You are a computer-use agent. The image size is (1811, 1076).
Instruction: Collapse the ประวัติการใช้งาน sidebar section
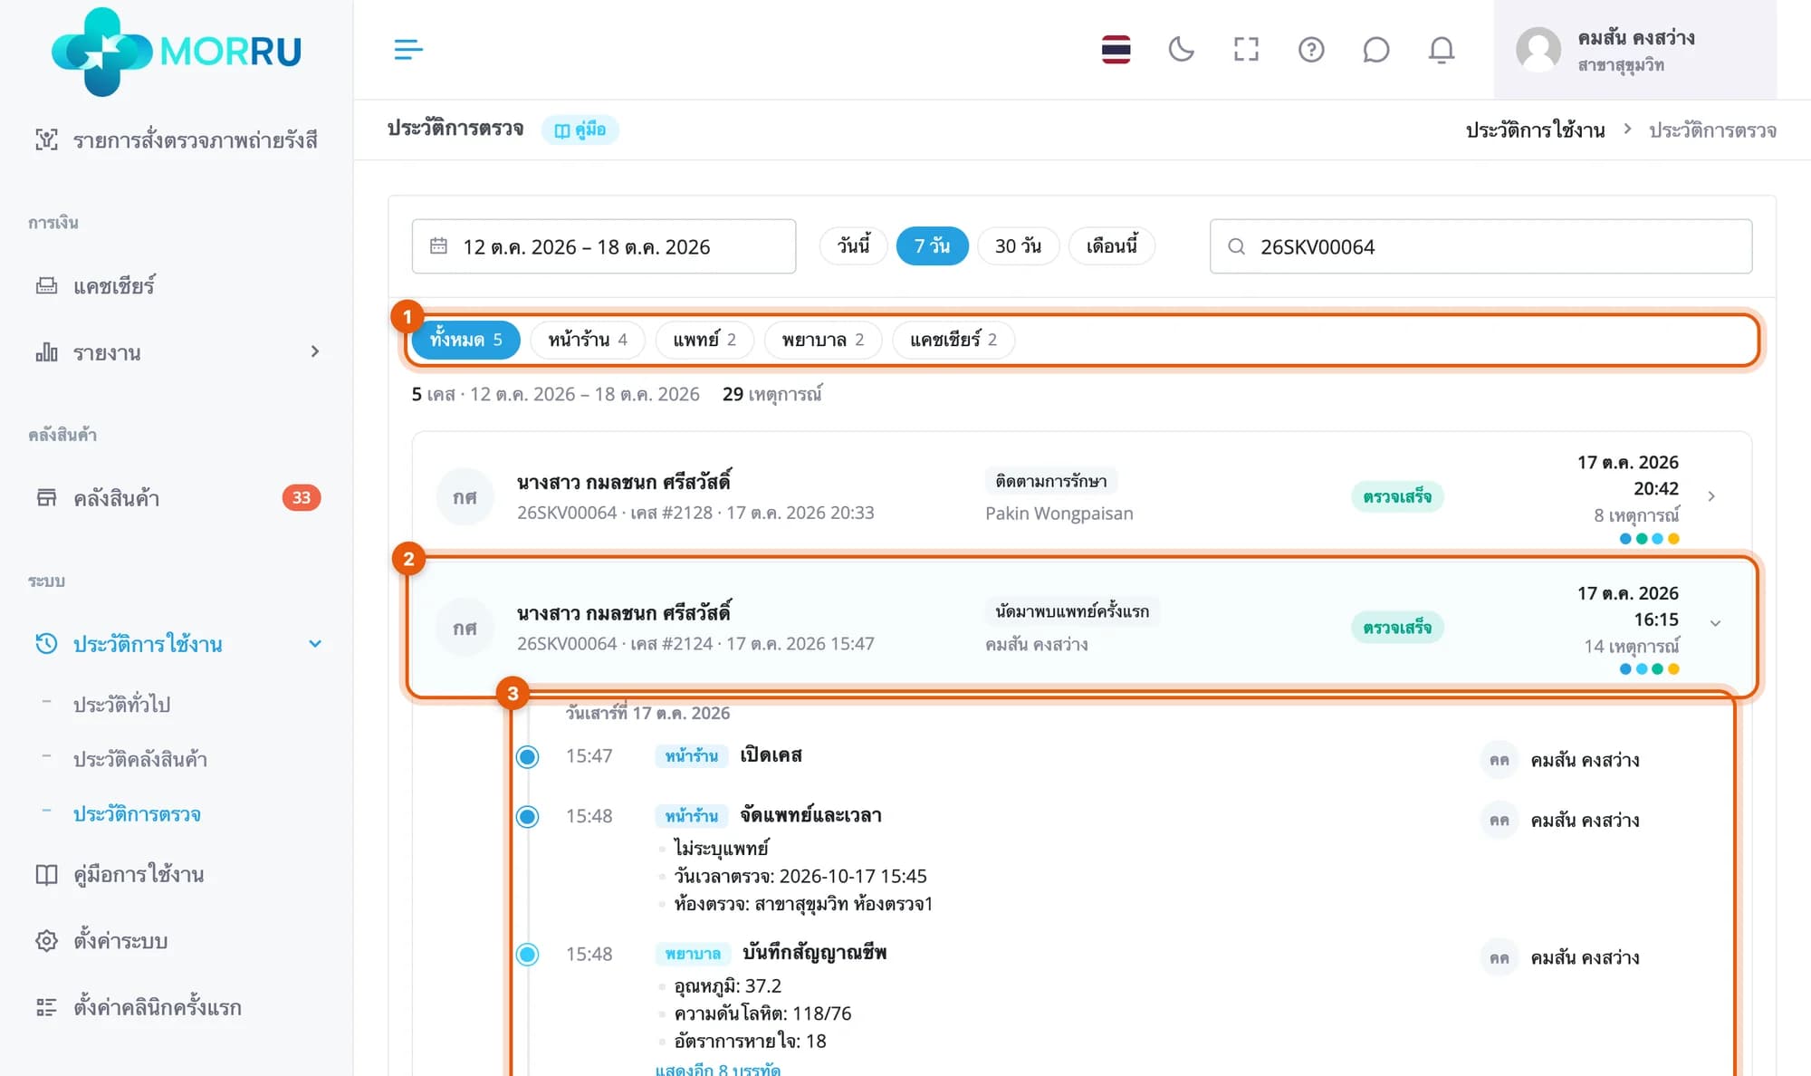177,644
